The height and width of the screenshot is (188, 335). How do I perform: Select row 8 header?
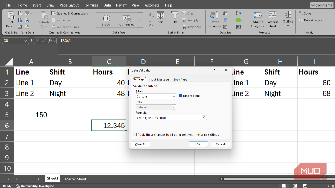tap(7, 147)
